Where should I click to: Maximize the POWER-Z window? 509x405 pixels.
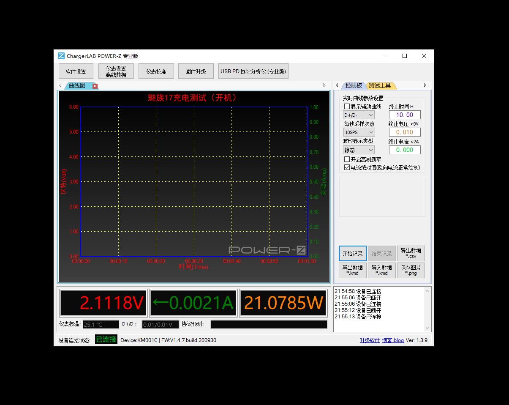tap(405, 56)
